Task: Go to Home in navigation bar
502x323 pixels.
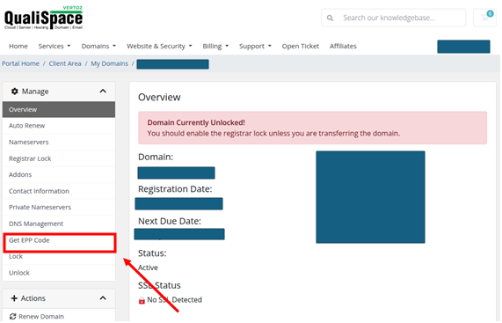Action: (18, 46)
